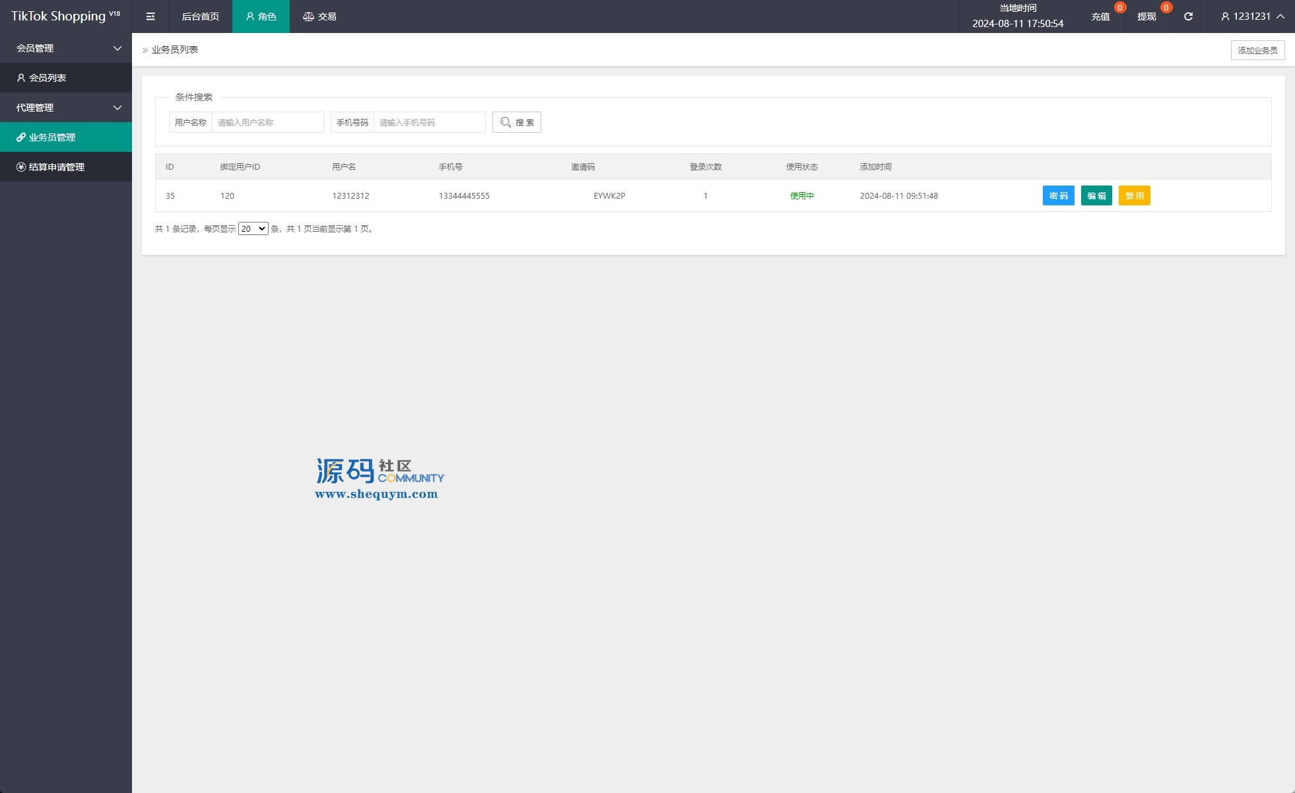Click the bound user ID cell 120
This screenshot has width=1295, height=793.
(227, 196)
